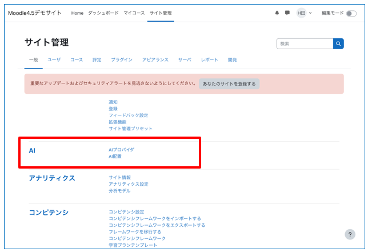Viewport: 368px width, 252px height.
Task: Click the サイト管理プリセット link
Action: (x=130, y=129)
